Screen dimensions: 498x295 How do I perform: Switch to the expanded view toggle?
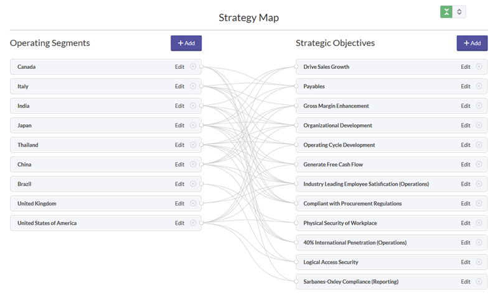pos(459,12)
